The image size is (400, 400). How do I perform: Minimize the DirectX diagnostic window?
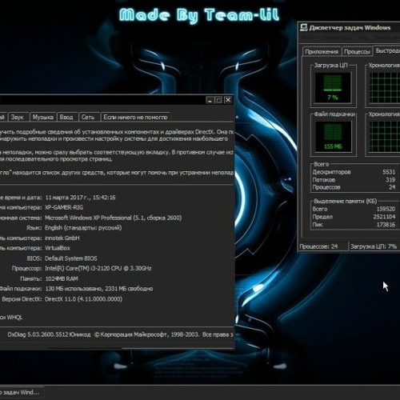tap(210, 100)
